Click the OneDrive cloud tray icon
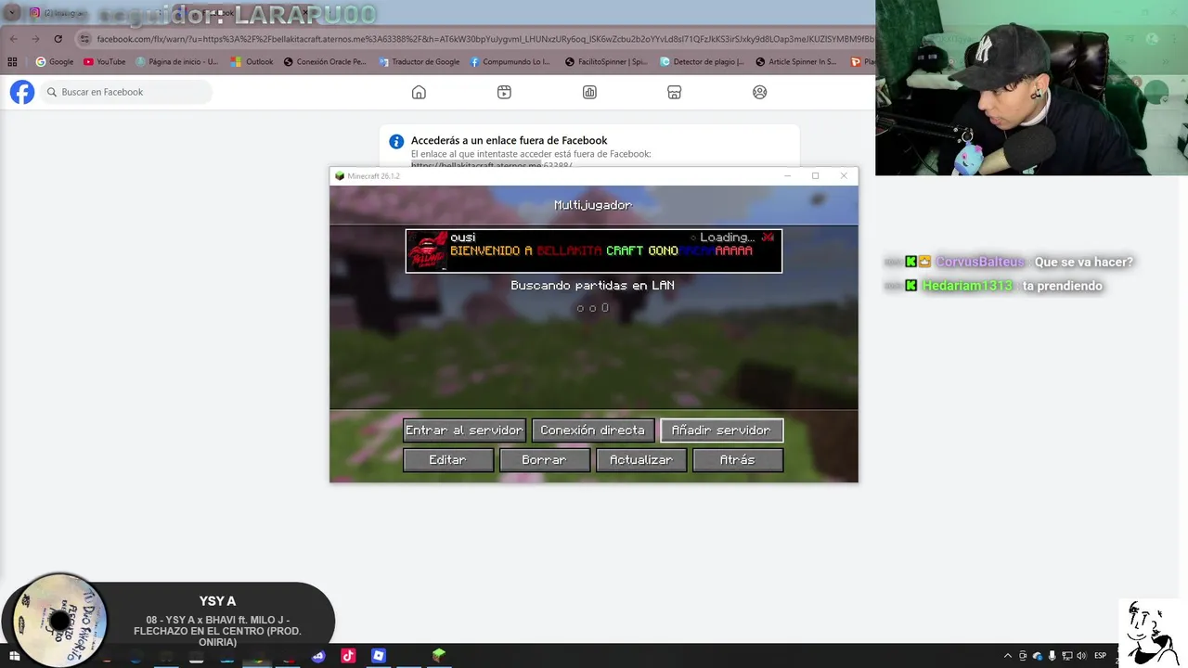 tap(1038, 656)
